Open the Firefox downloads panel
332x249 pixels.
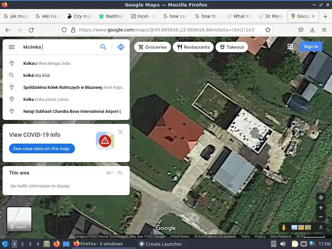pyautogui.click(x=312, y=30)
